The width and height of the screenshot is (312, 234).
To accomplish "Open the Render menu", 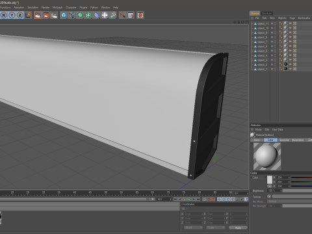I will (45, 7).
